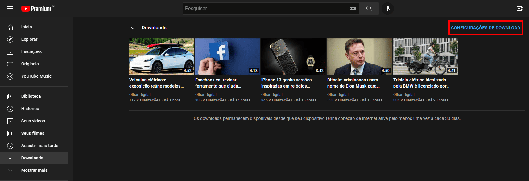
Task: Open title 'Veículos elétricos: exposição reúne modelos'
Action: coord(156,83)
